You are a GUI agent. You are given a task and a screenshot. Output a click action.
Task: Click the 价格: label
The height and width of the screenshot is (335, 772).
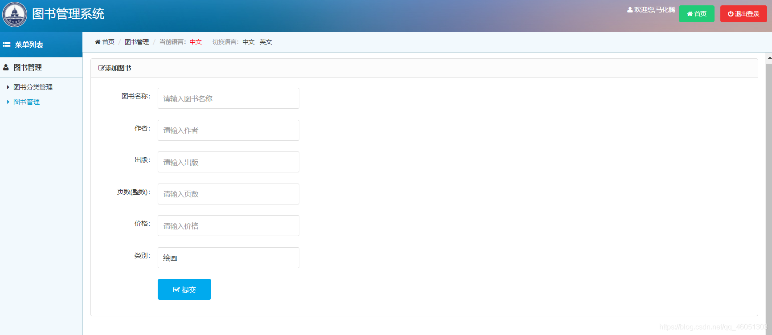click(143, 224)
